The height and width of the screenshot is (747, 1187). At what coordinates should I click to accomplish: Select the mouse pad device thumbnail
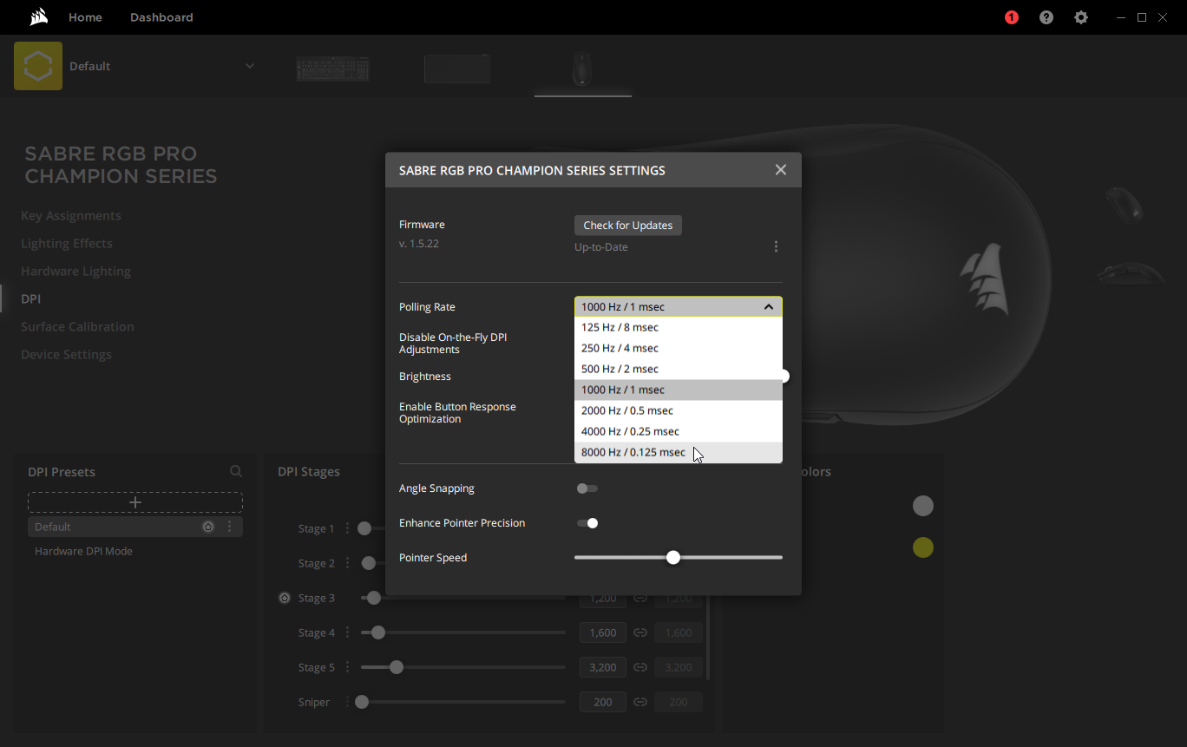[x=457, y=69]
